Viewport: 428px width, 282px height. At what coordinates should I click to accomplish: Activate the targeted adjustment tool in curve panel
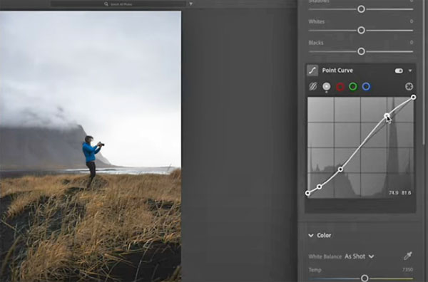(x=409, y=87)
